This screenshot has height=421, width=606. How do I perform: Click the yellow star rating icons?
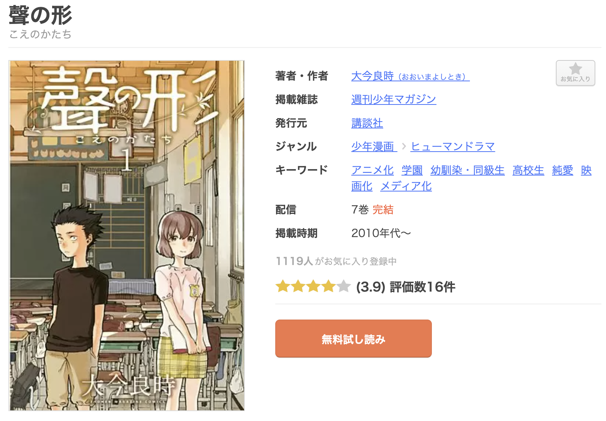[305, 286]
